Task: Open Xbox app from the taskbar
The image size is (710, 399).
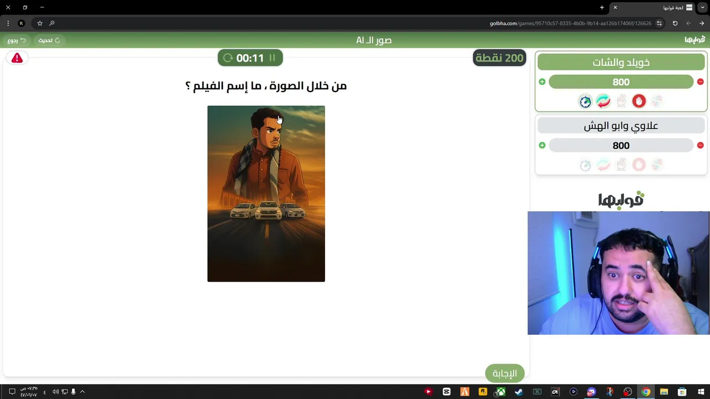Action: (500, 392)
